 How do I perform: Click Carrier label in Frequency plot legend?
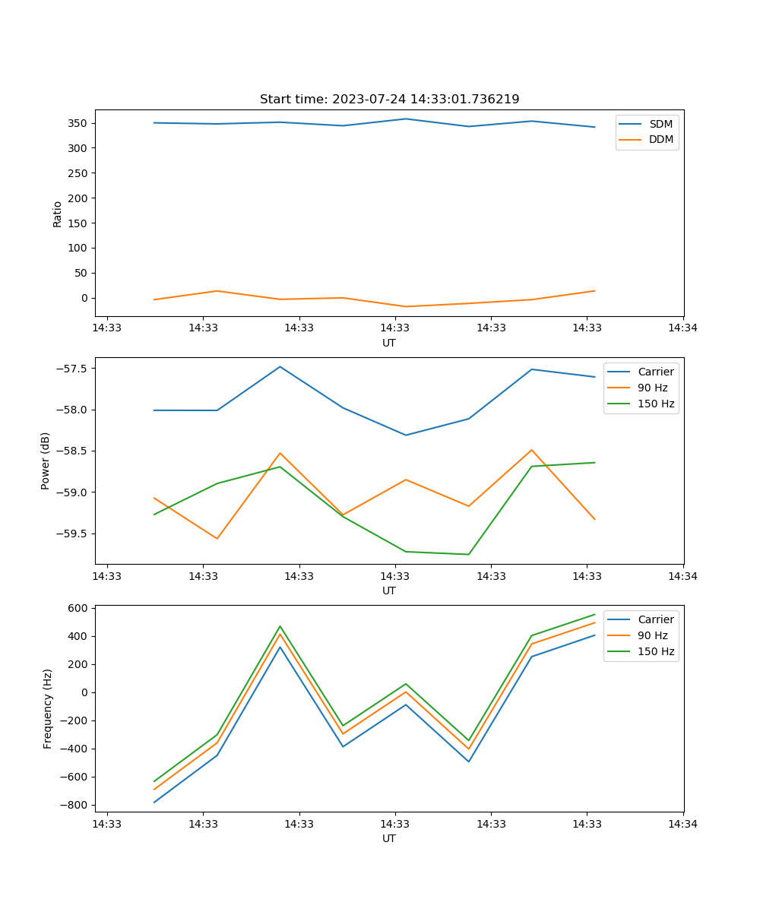click(x=655, y=619)
